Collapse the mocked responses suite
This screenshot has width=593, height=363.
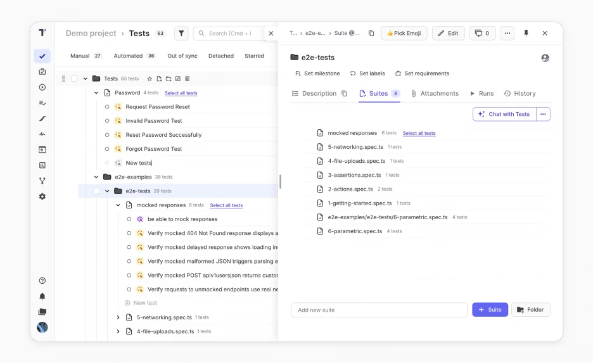click(x=118, y=205)
